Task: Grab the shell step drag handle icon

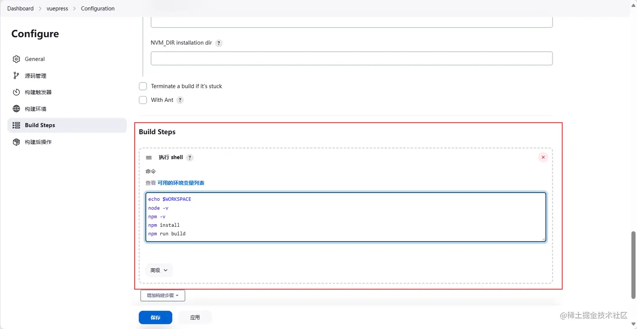Action: pos(149,157)
